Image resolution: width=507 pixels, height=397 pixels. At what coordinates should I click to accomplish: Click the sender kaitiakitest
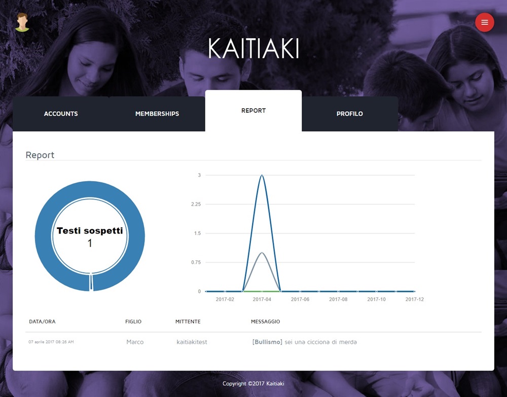(192, 342)
